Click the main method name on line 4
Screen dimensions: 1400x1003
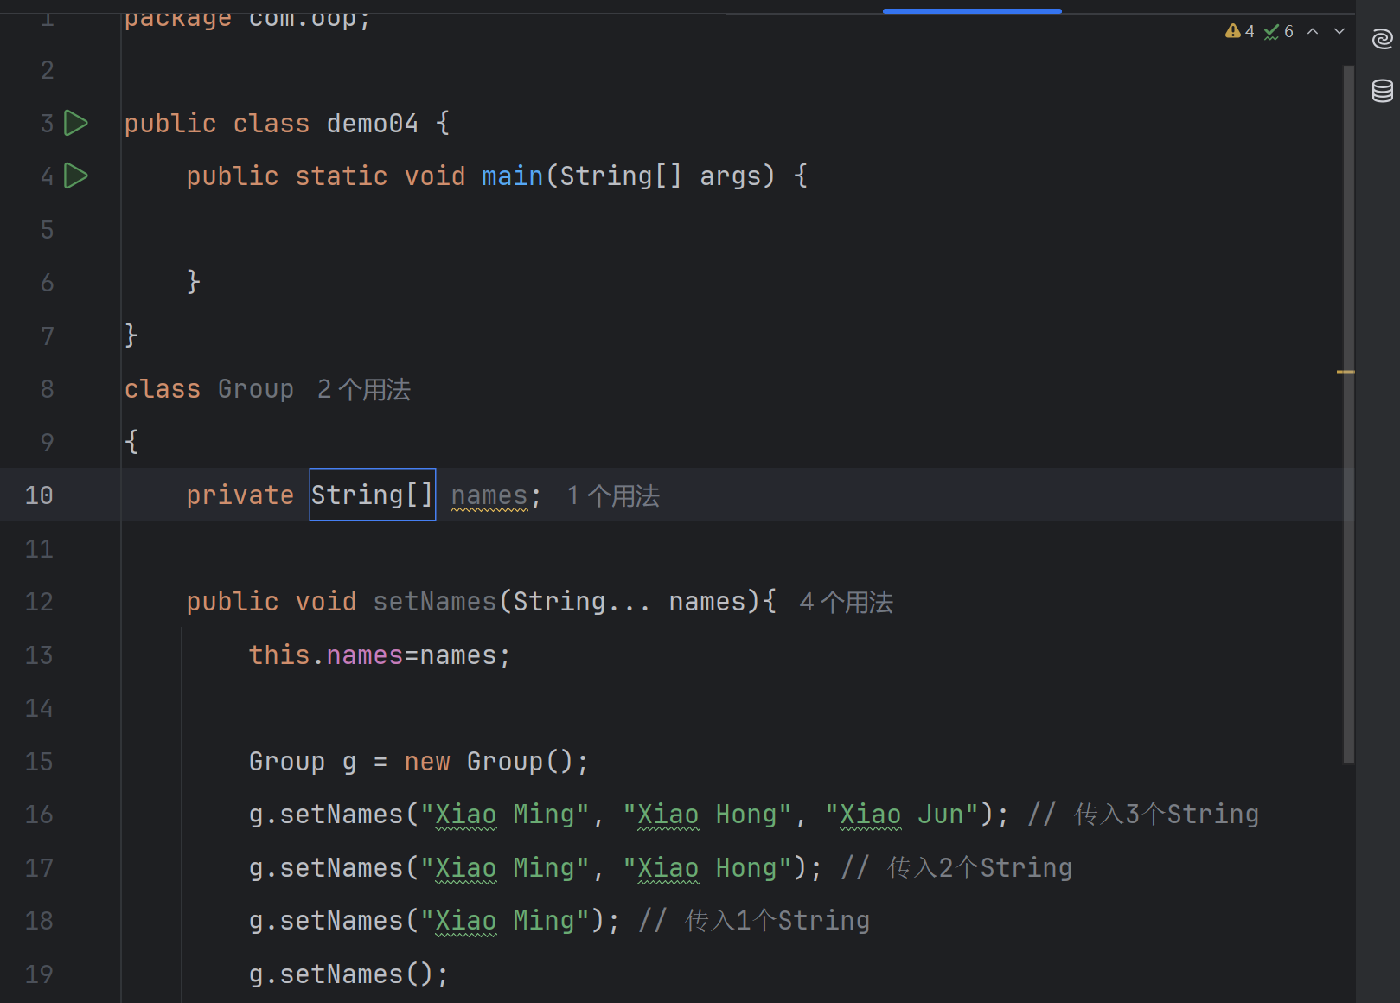(x=513, y=176)
